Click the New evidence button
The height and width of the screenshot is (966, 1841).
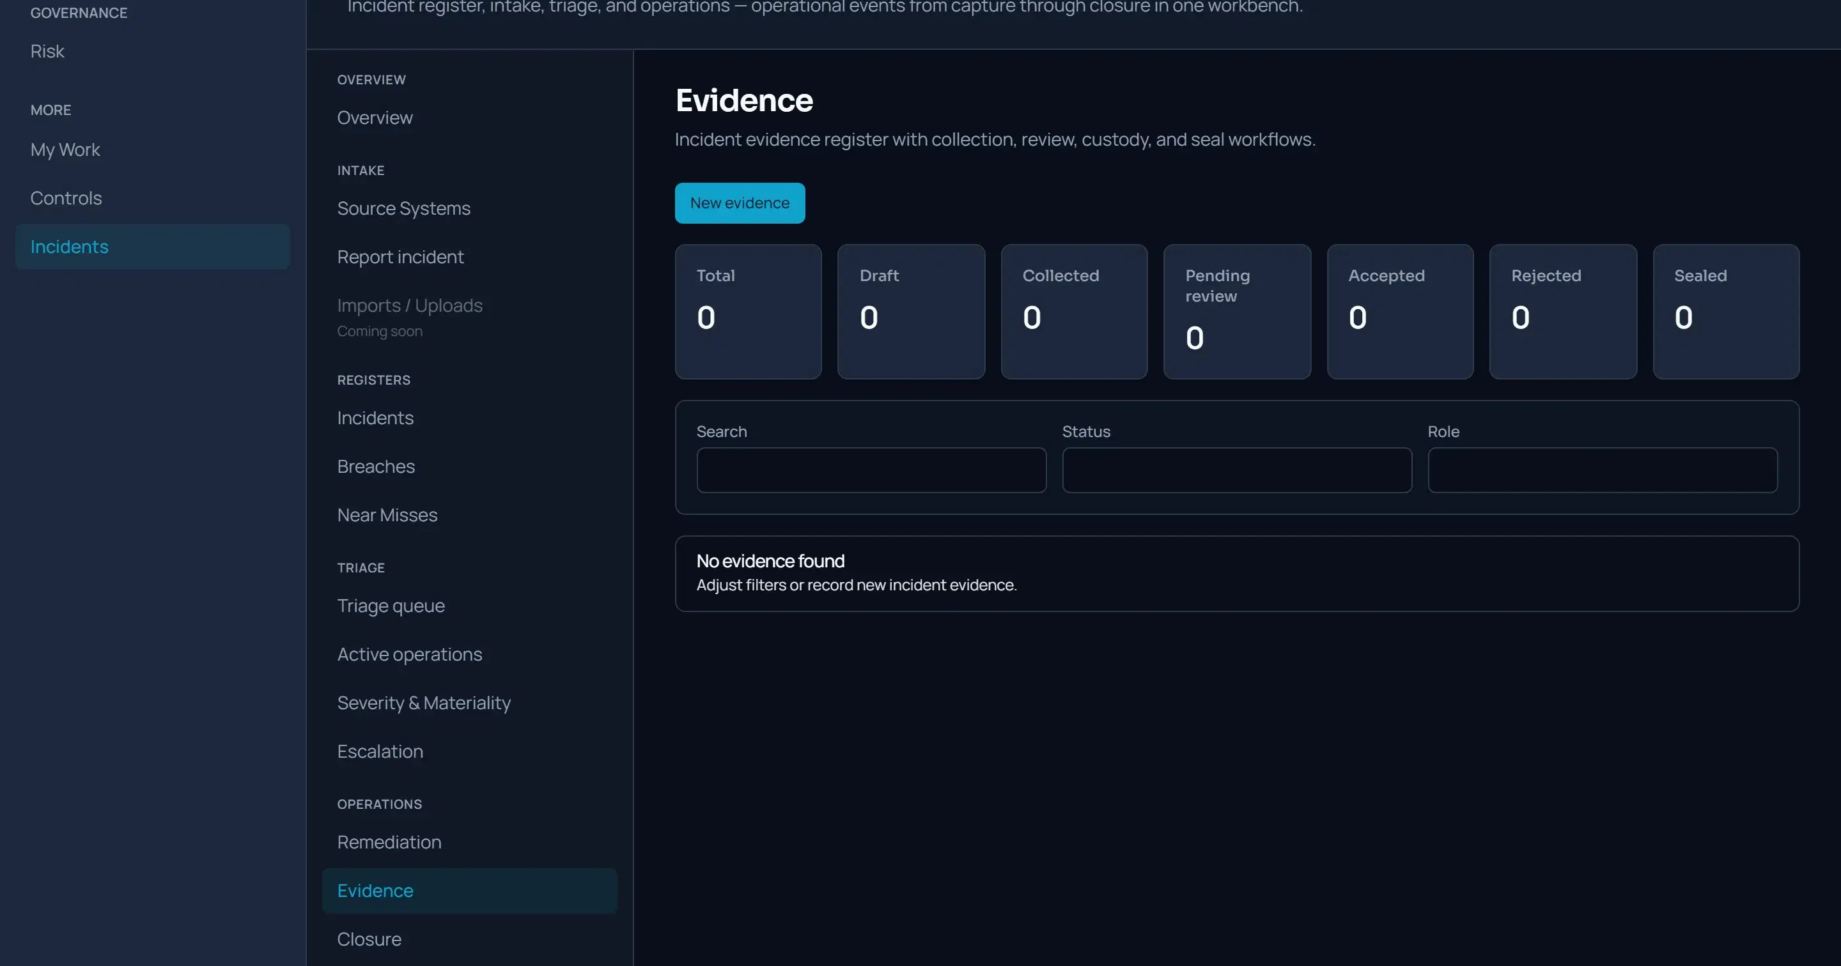click(x=740, y=203)
